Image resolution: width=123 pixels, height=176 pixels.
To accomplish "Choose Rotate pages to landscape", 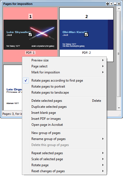I will click(x=64, y=93).
